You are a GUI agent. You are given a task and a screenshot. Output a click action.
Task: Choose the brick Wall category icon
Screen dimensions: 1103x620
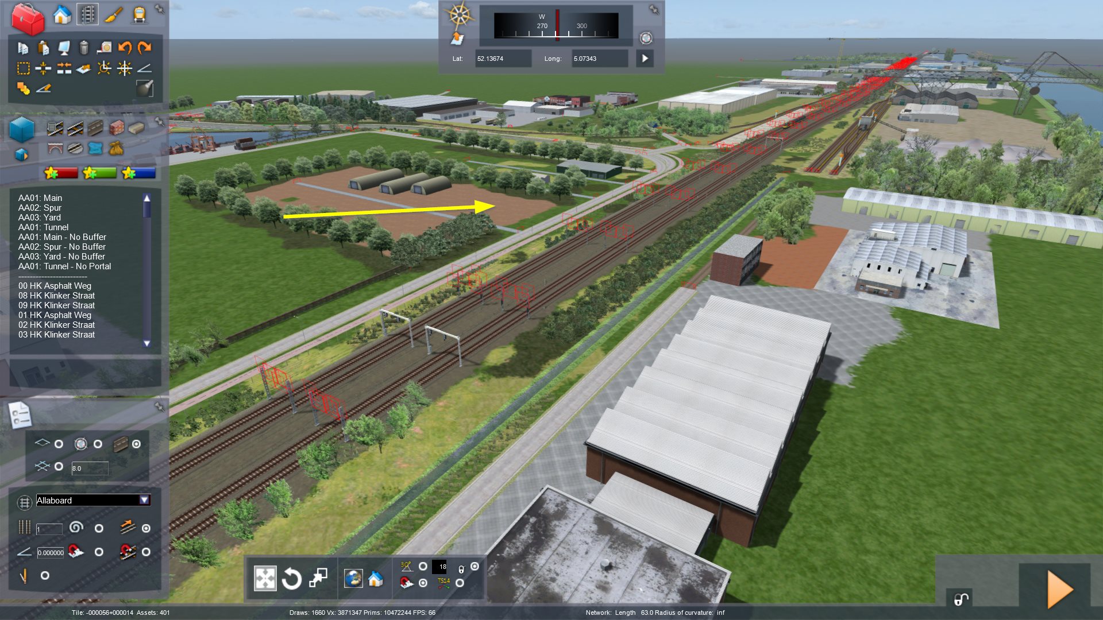point(116,127)
